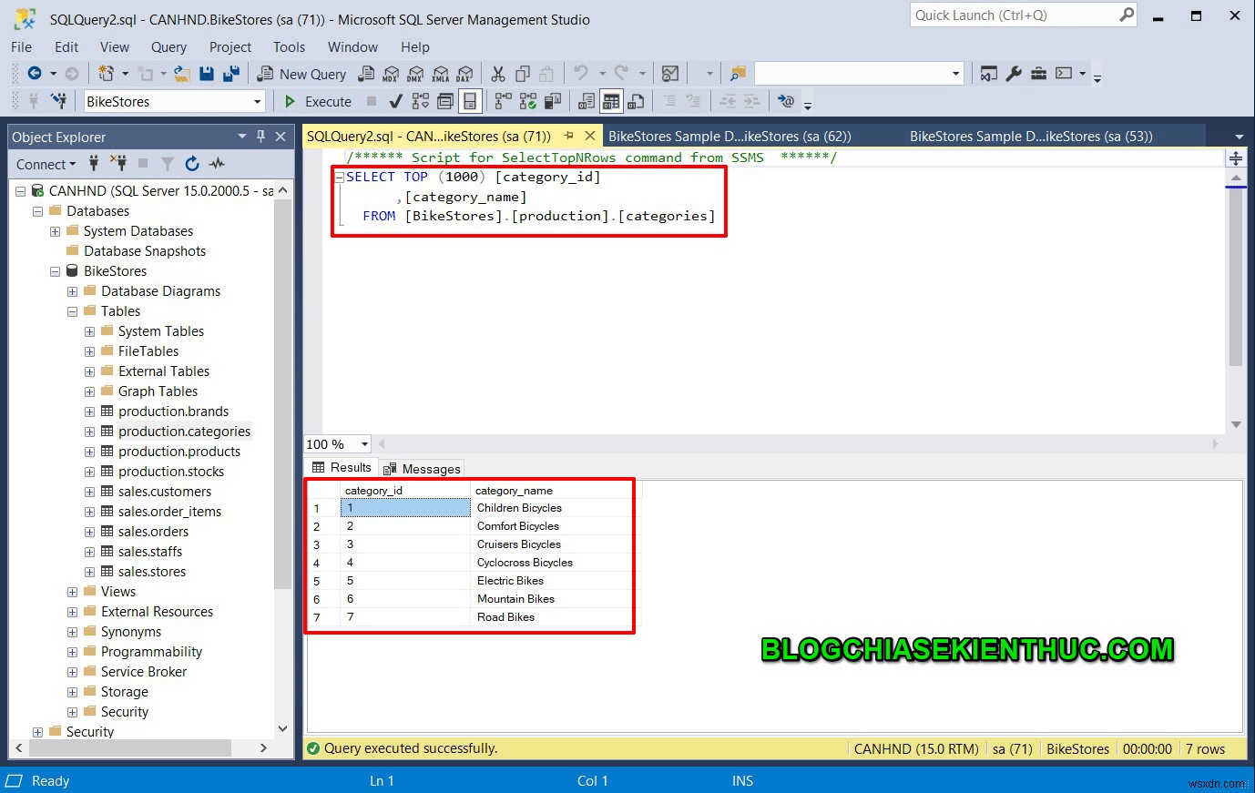Open the Query menu
Viewport: 1255px width, 793px height.
168,46
